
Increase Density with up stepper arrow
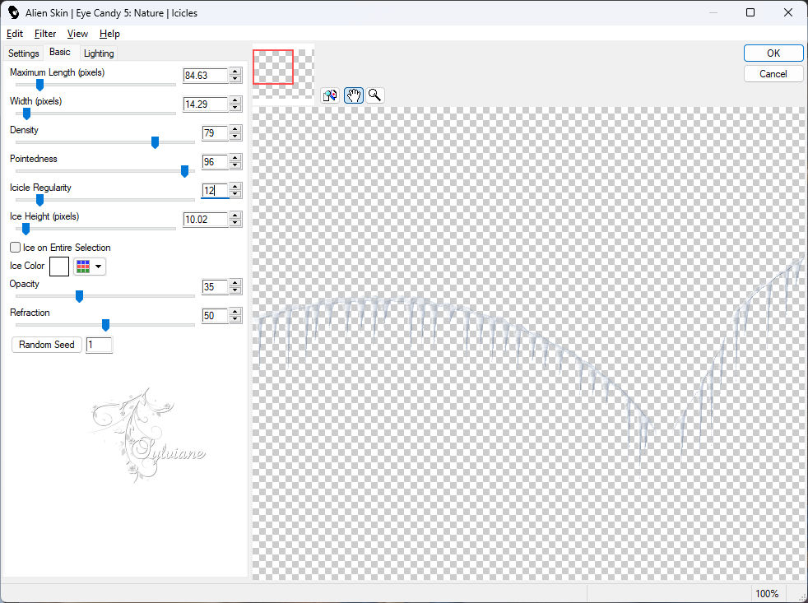[x=235, y=129]
